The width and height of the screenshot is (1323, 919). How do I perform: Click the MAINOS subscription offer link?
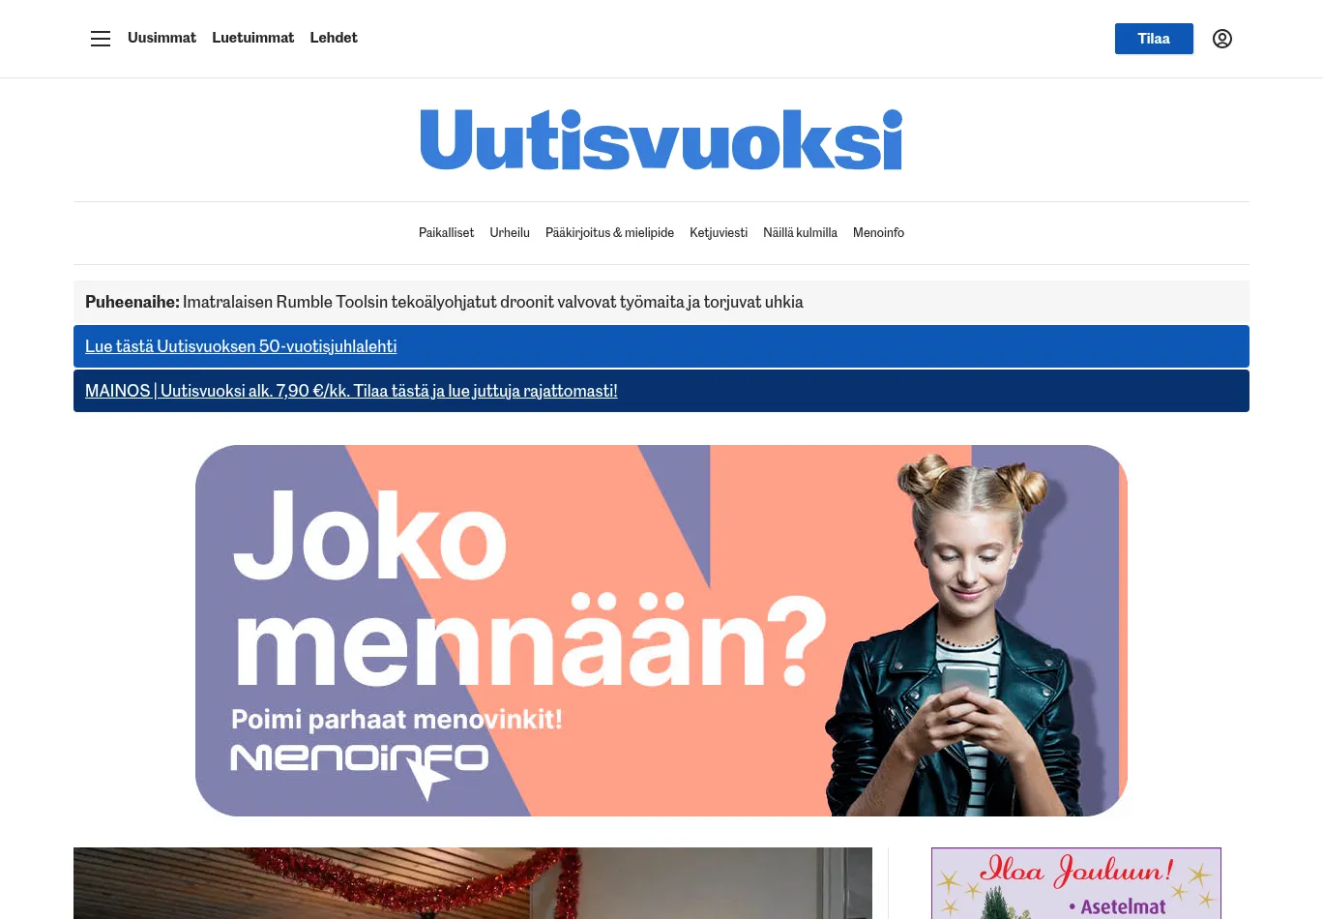click(351, 391)
